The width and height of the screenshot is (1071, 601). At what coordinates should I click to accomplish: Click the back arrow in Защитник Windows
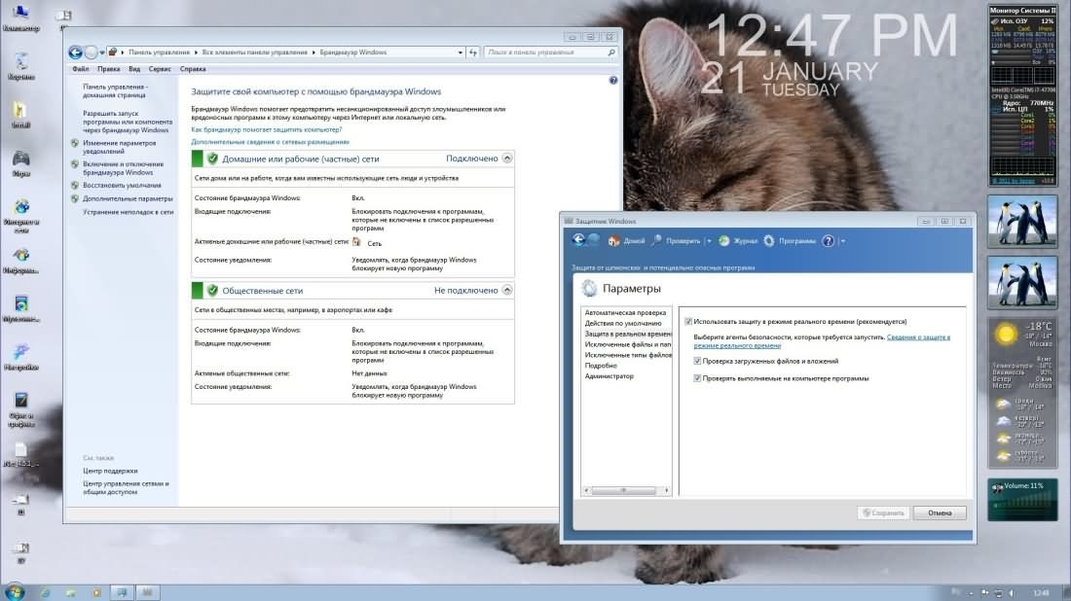pos(578,240)
